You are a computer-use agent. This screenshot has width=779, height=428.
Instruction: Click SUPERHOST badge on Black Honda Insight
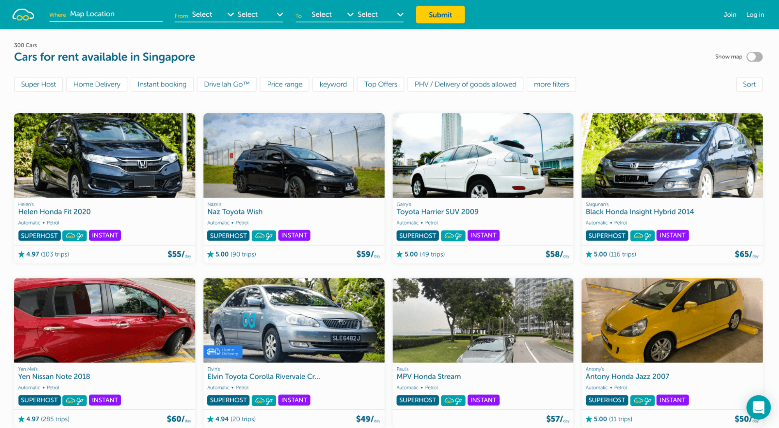606,236
